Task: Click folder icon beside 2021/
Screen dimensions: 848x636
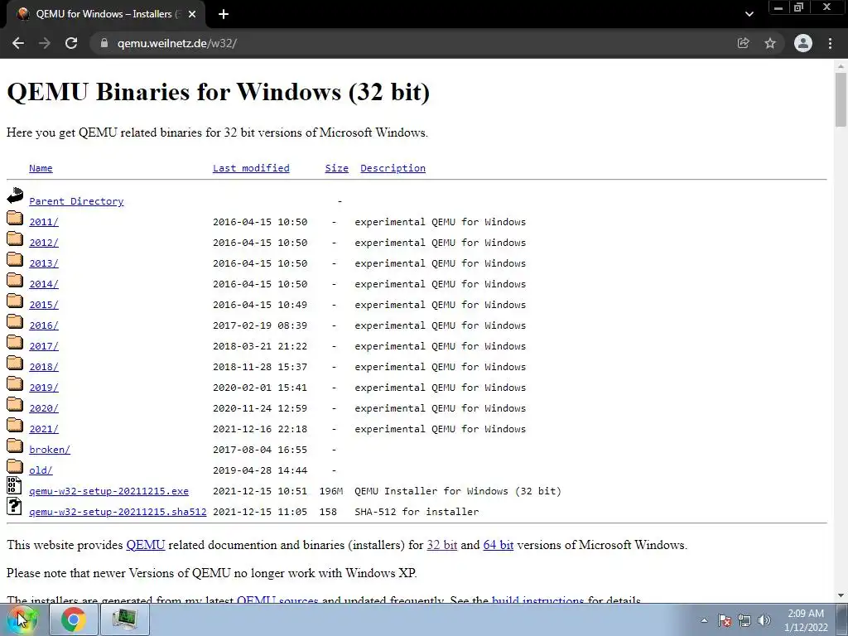Action: tap(15, 425)
